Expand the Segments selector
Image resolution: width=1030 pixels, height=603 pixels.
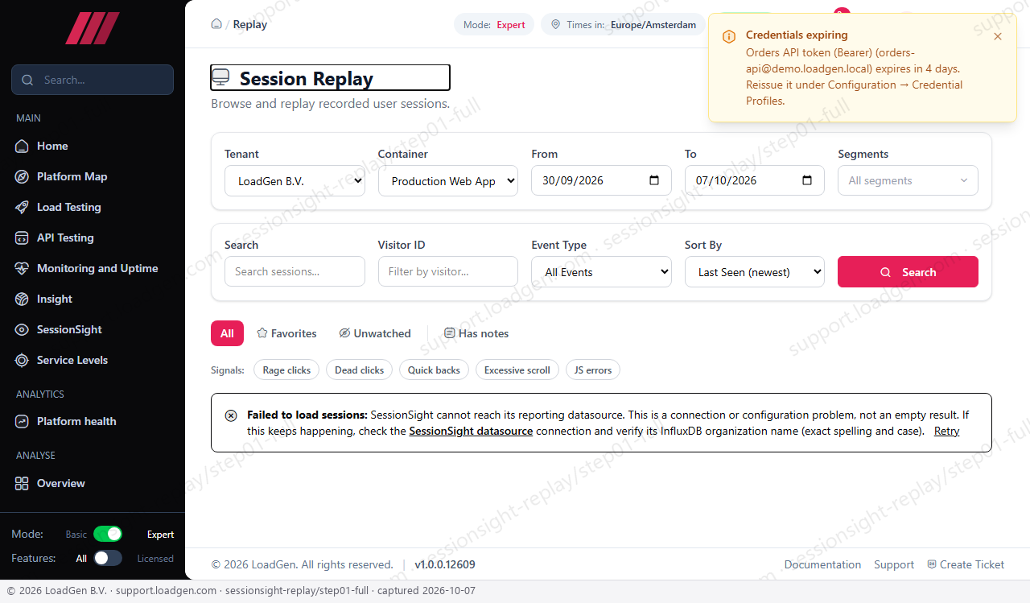pos(908,180)
